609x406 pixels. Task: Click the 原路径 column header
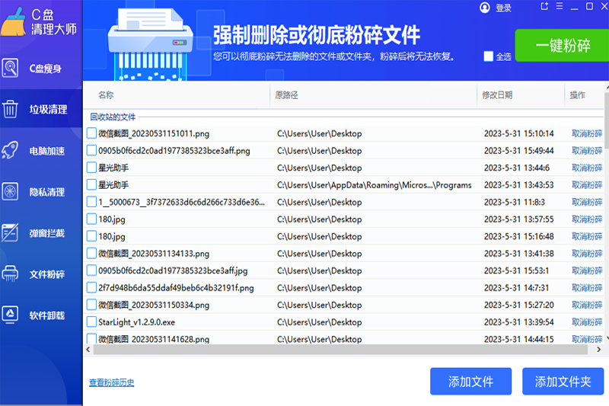coord(286,95)
